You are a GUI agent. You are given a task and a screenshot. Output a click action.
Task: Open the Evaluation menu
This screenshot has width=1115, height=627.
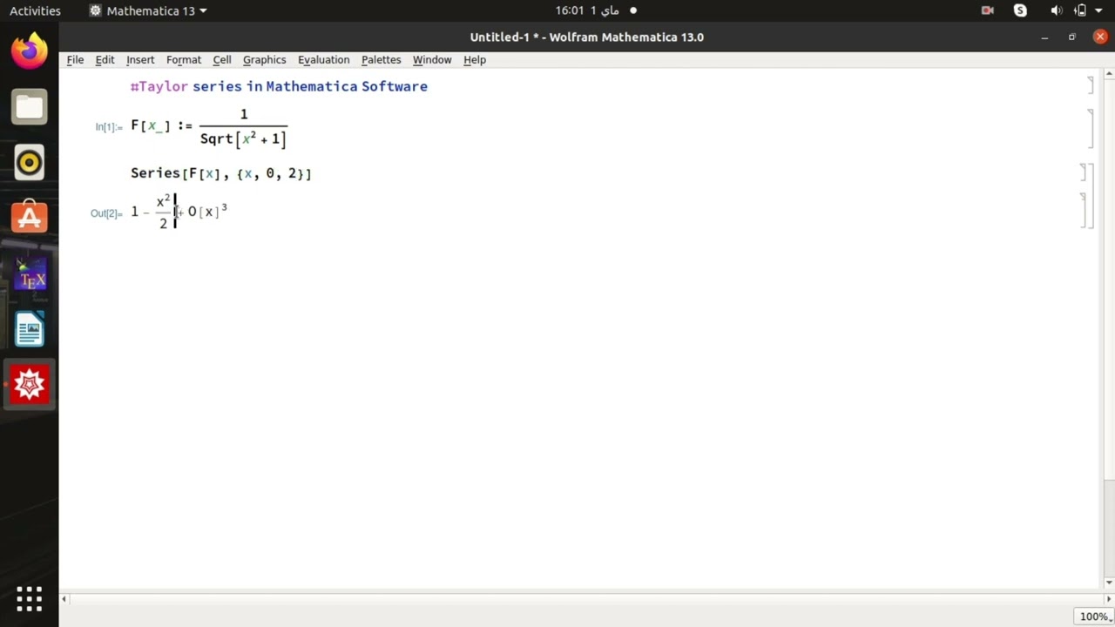tap(323, 59)
